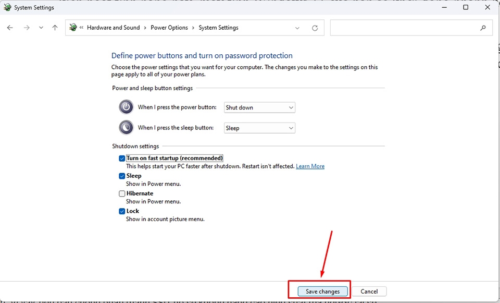The height and width of the screenshot is (303, 500).
Task: Click the Control Panel icon in the address bar
Action: [x=73, y=27]
